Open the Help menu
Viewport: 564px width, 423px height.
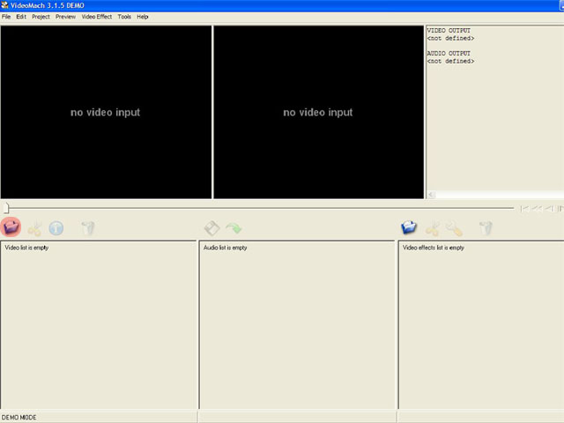[143, 17]
